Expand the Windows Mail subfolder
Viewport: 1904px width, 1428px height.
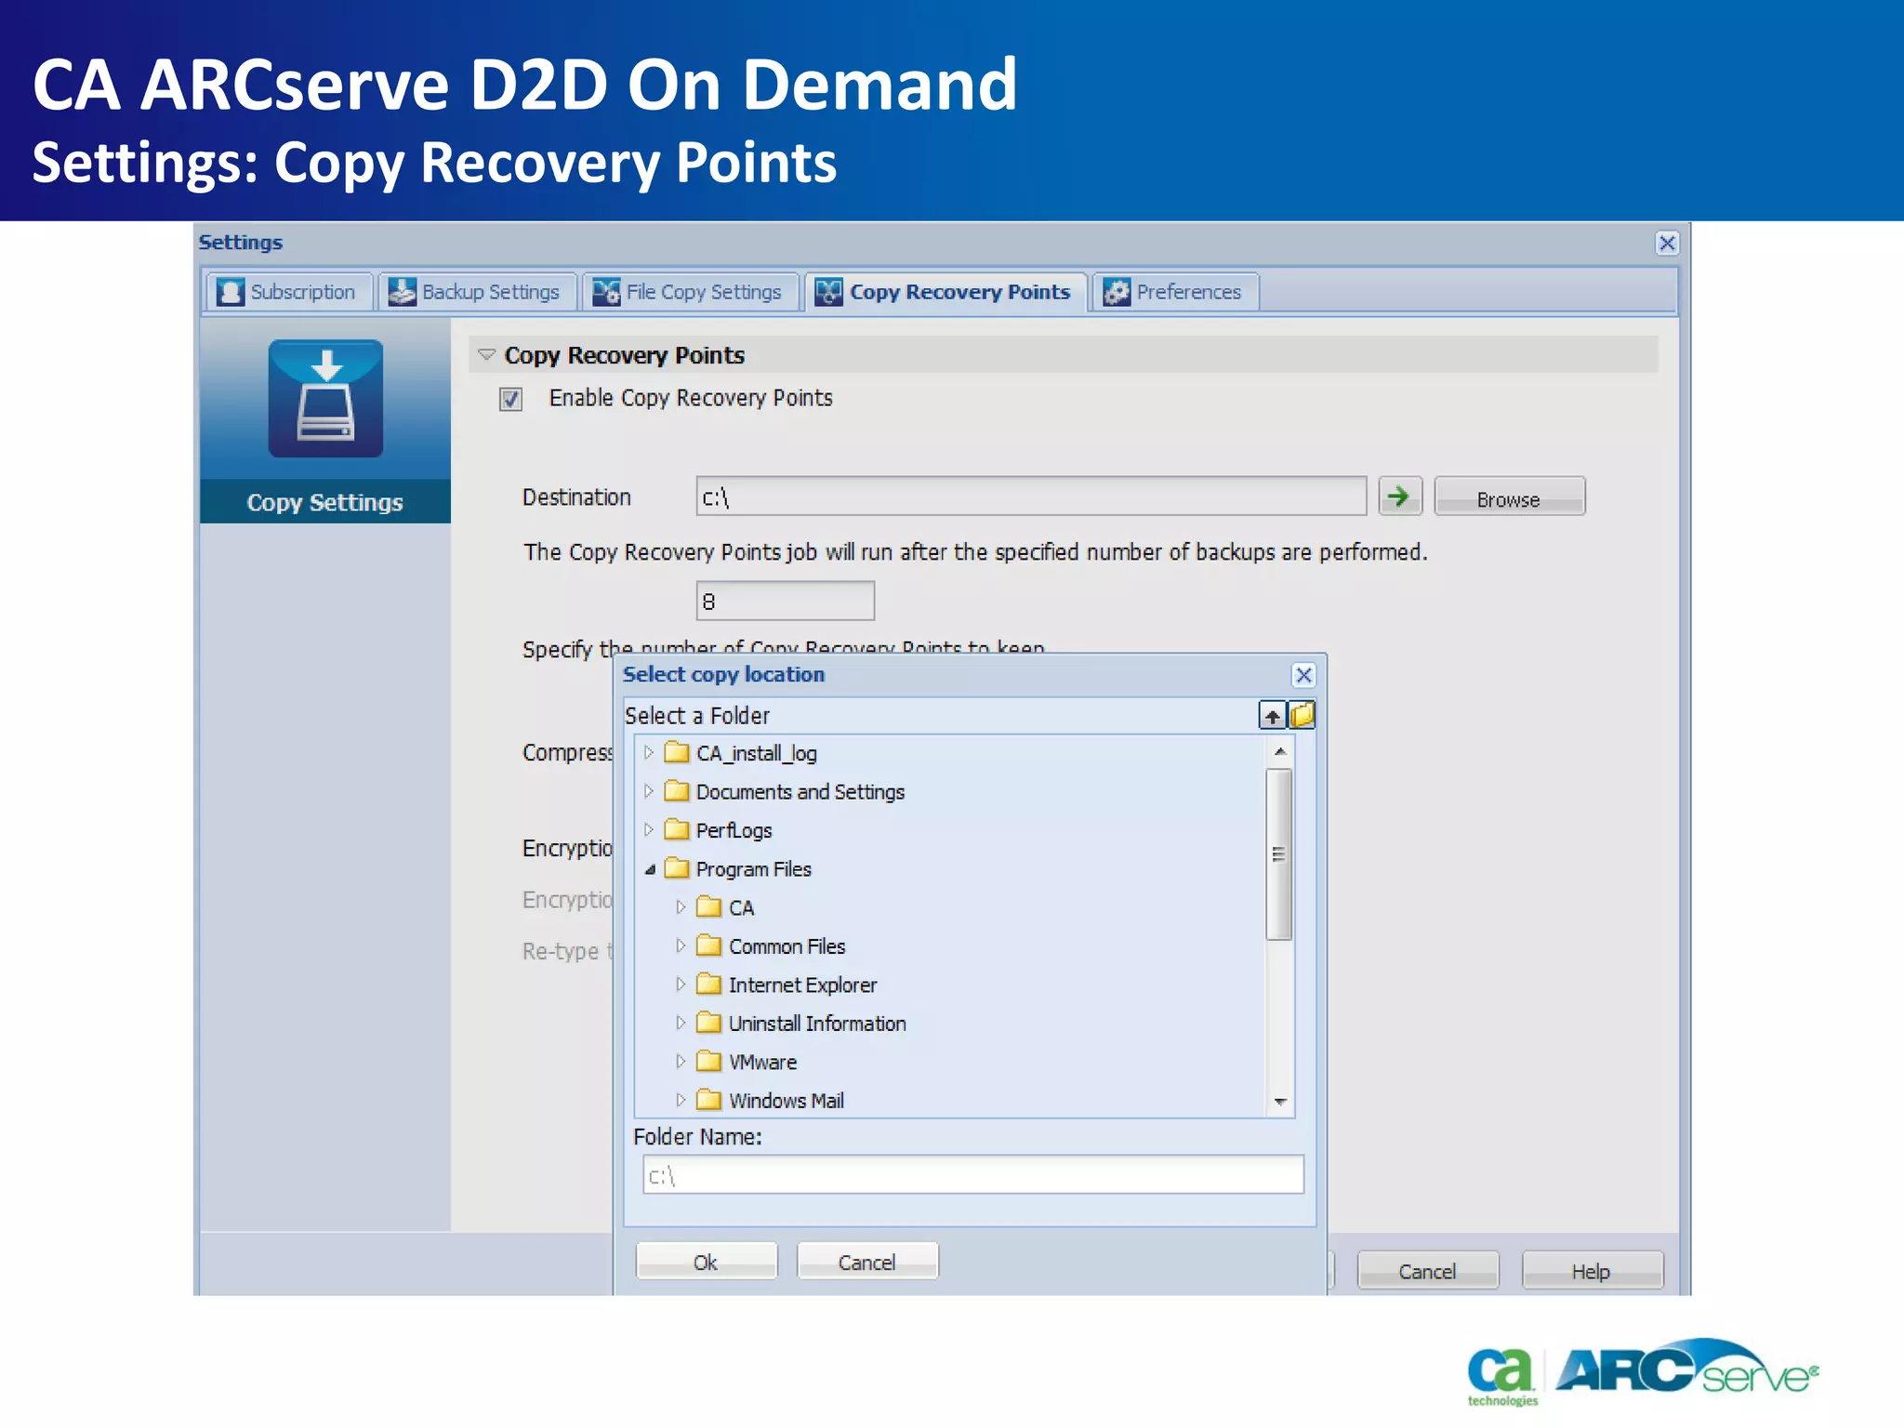681,1100
